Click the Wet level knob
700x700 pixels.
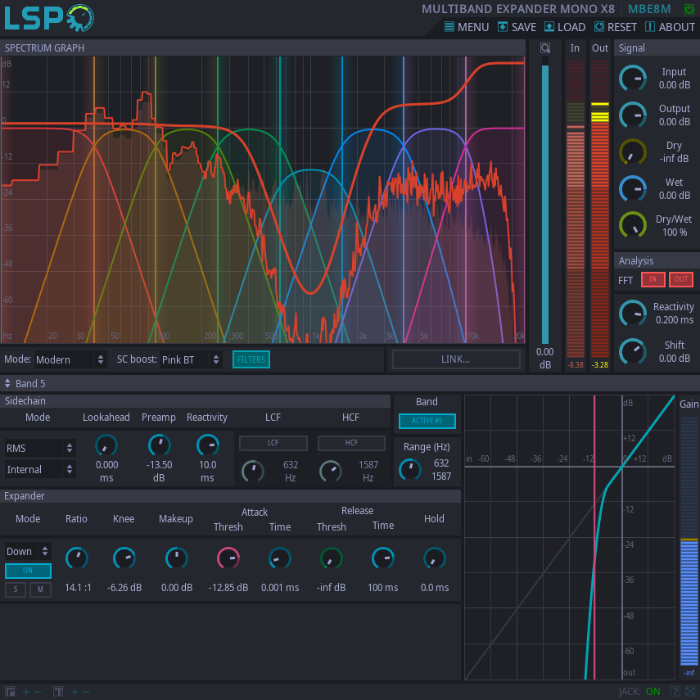[x=633, y=189]
